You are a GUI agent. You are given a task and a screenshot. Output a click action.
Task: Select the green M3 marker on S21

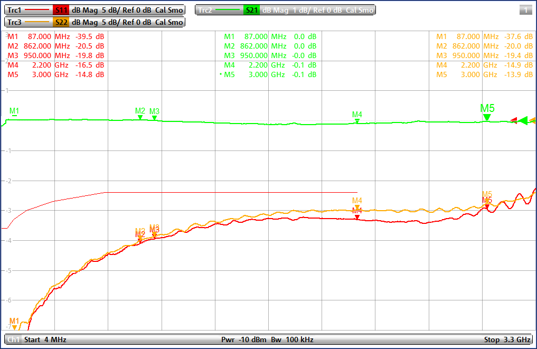click(154, 118)
